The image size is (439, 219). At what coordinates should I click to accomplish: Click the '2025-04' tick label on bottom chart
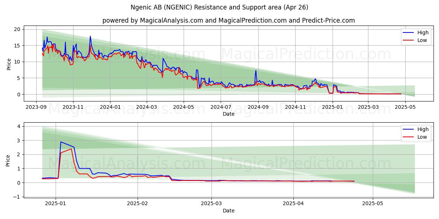pyautogui.click(x=293, y=204)
